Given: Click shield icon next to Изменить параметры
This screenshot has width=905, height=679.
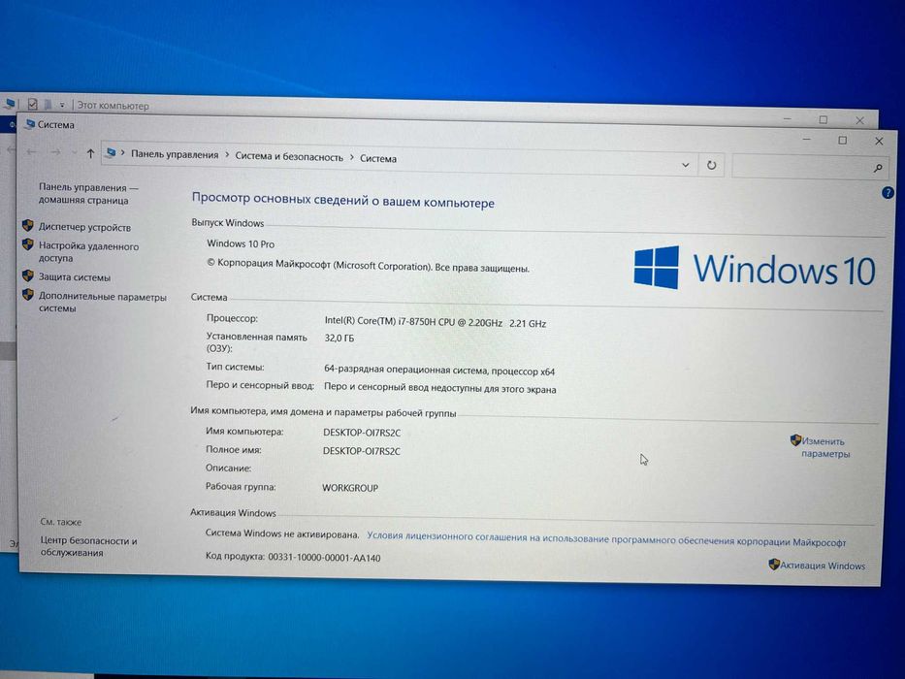Looking at the screenshot, I should [796, 440].
